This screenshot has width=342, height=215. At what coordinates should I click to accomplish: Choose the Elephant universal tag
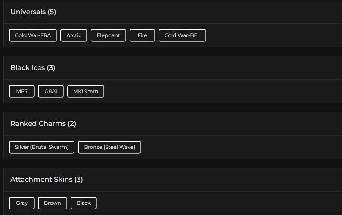tap(108, 35)
